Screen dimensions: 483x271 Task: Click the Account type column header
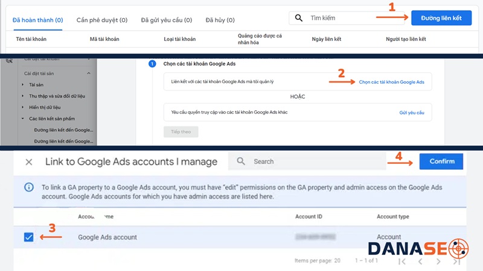pyautogui.click(x=393, y=217)
